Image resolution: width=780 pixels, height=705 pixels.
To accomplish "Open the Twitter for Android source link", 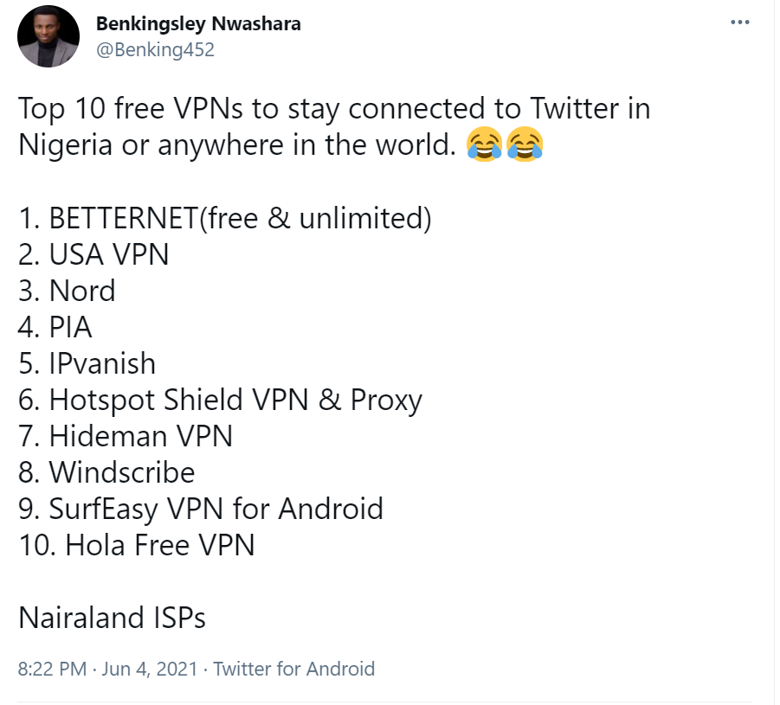I will click(293, 669).
